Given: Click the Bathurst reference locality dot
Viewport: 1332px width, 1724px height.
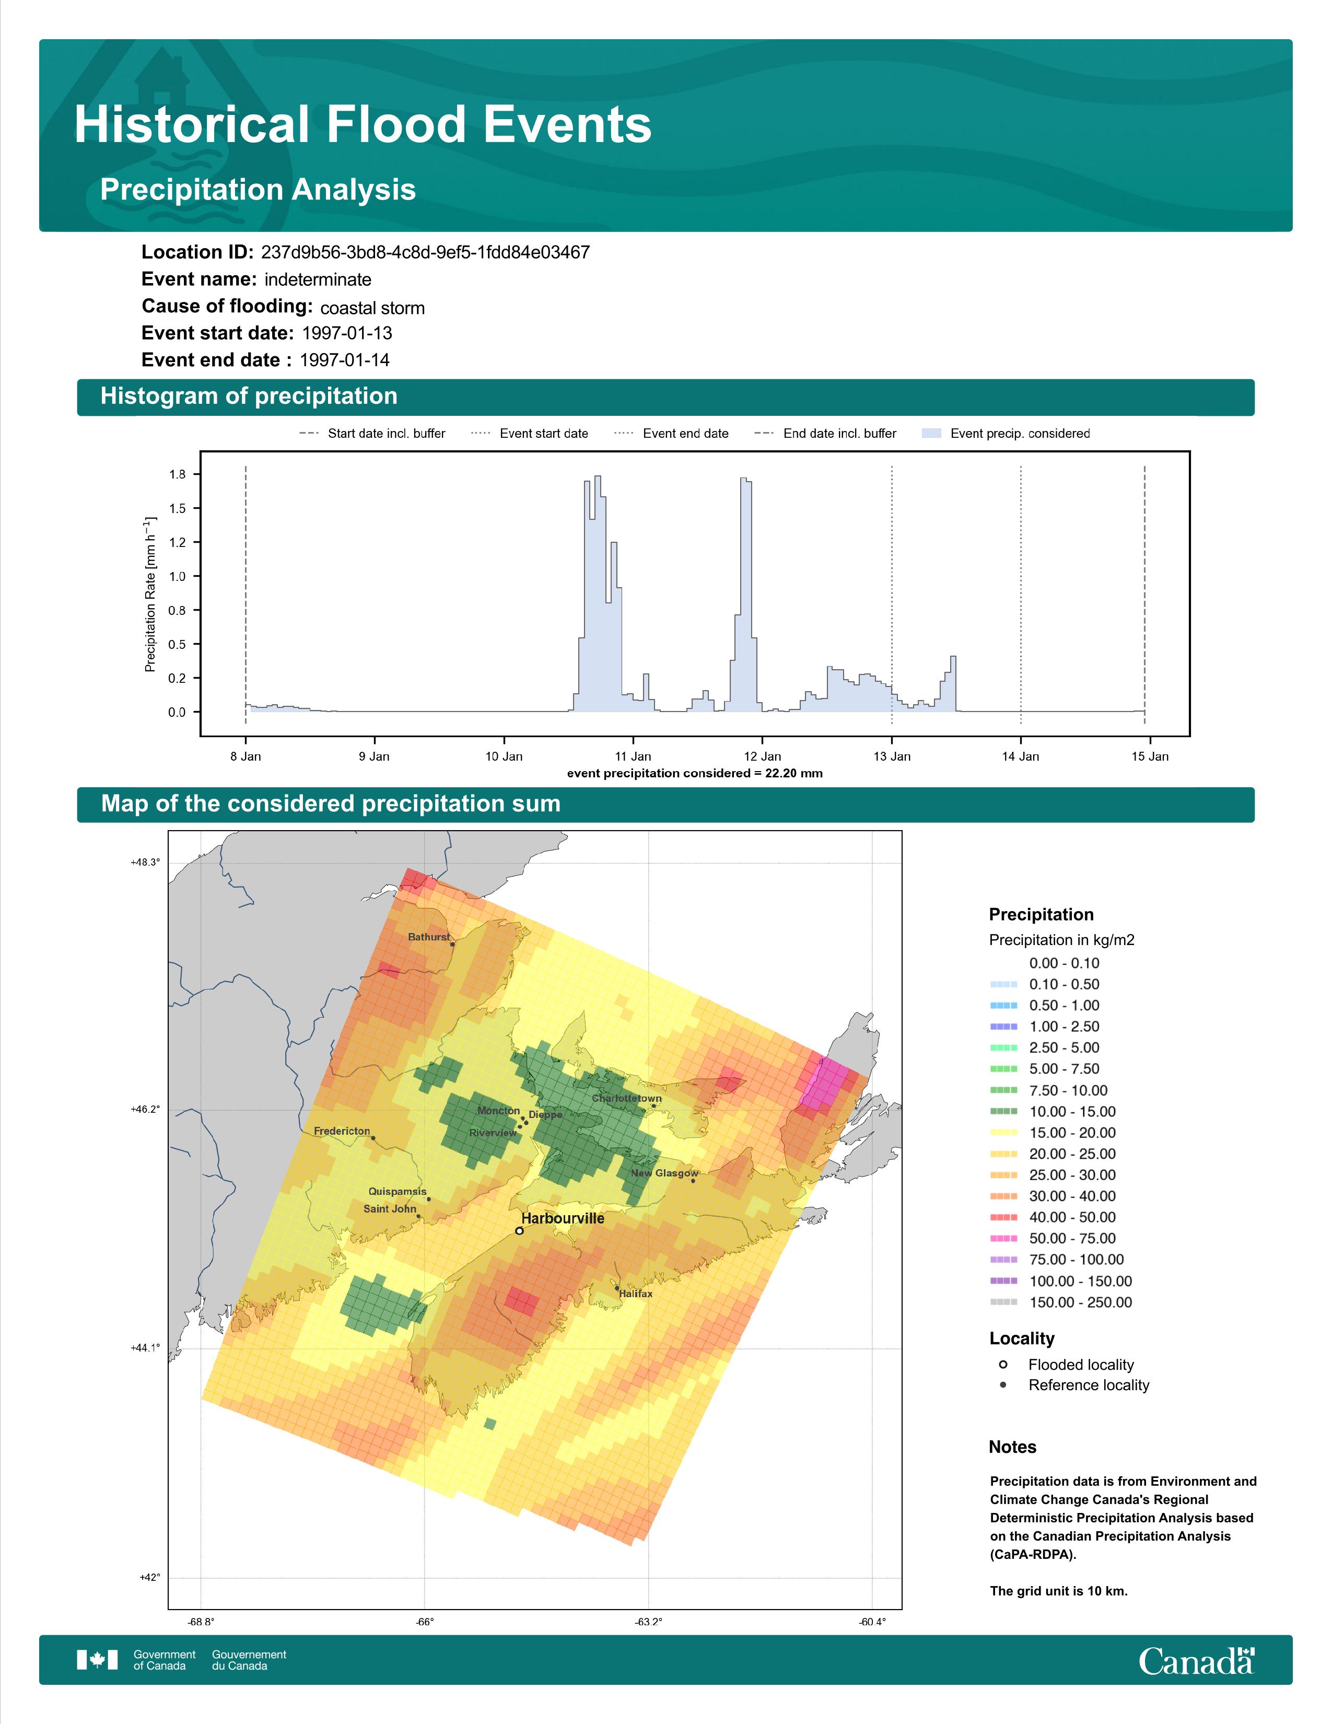Looking at the screenshot, I should 452,944.
